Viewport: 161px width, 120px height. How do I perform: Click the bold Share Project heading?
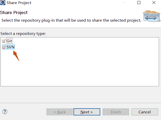tap(14, 12)
